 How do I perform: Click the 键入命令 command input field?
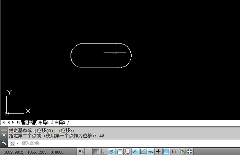pyautogui.click(x=124, y=143)
